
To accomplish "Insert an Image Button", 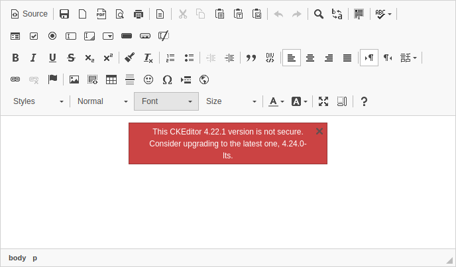I will pos(145,36).
